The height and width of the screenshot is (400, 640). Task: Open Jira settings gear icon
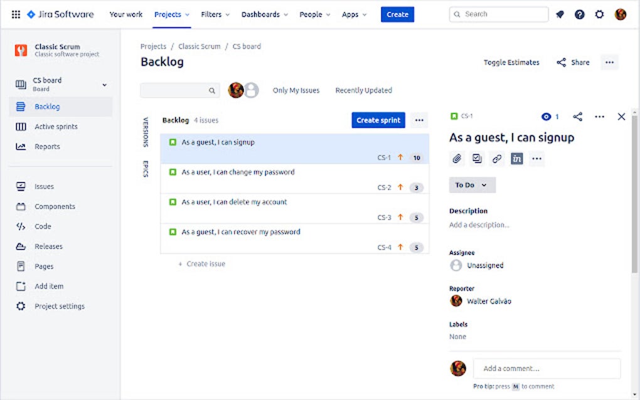coord(599,14)
